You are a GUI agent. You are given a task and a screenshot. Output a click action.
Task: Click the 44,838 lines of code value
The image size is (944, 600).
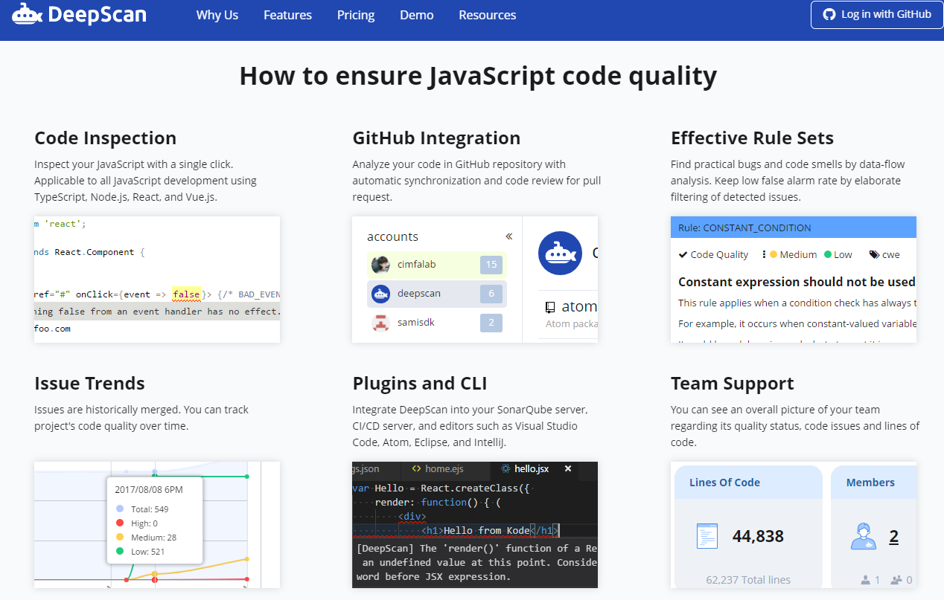pos(758,537)
